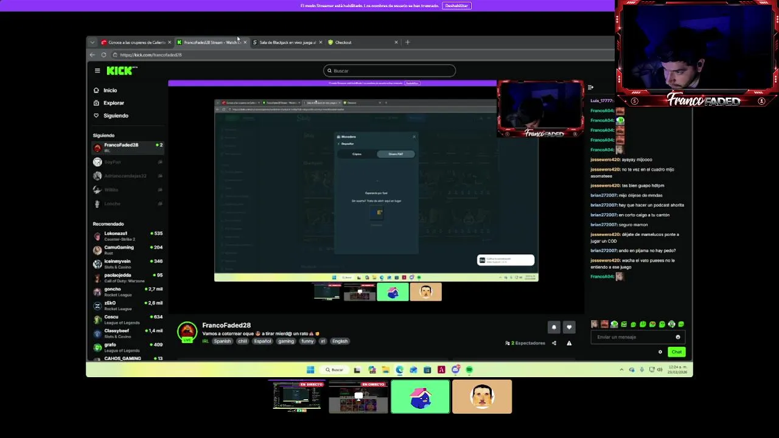Click the IRL category link

[x=206, y=341]
